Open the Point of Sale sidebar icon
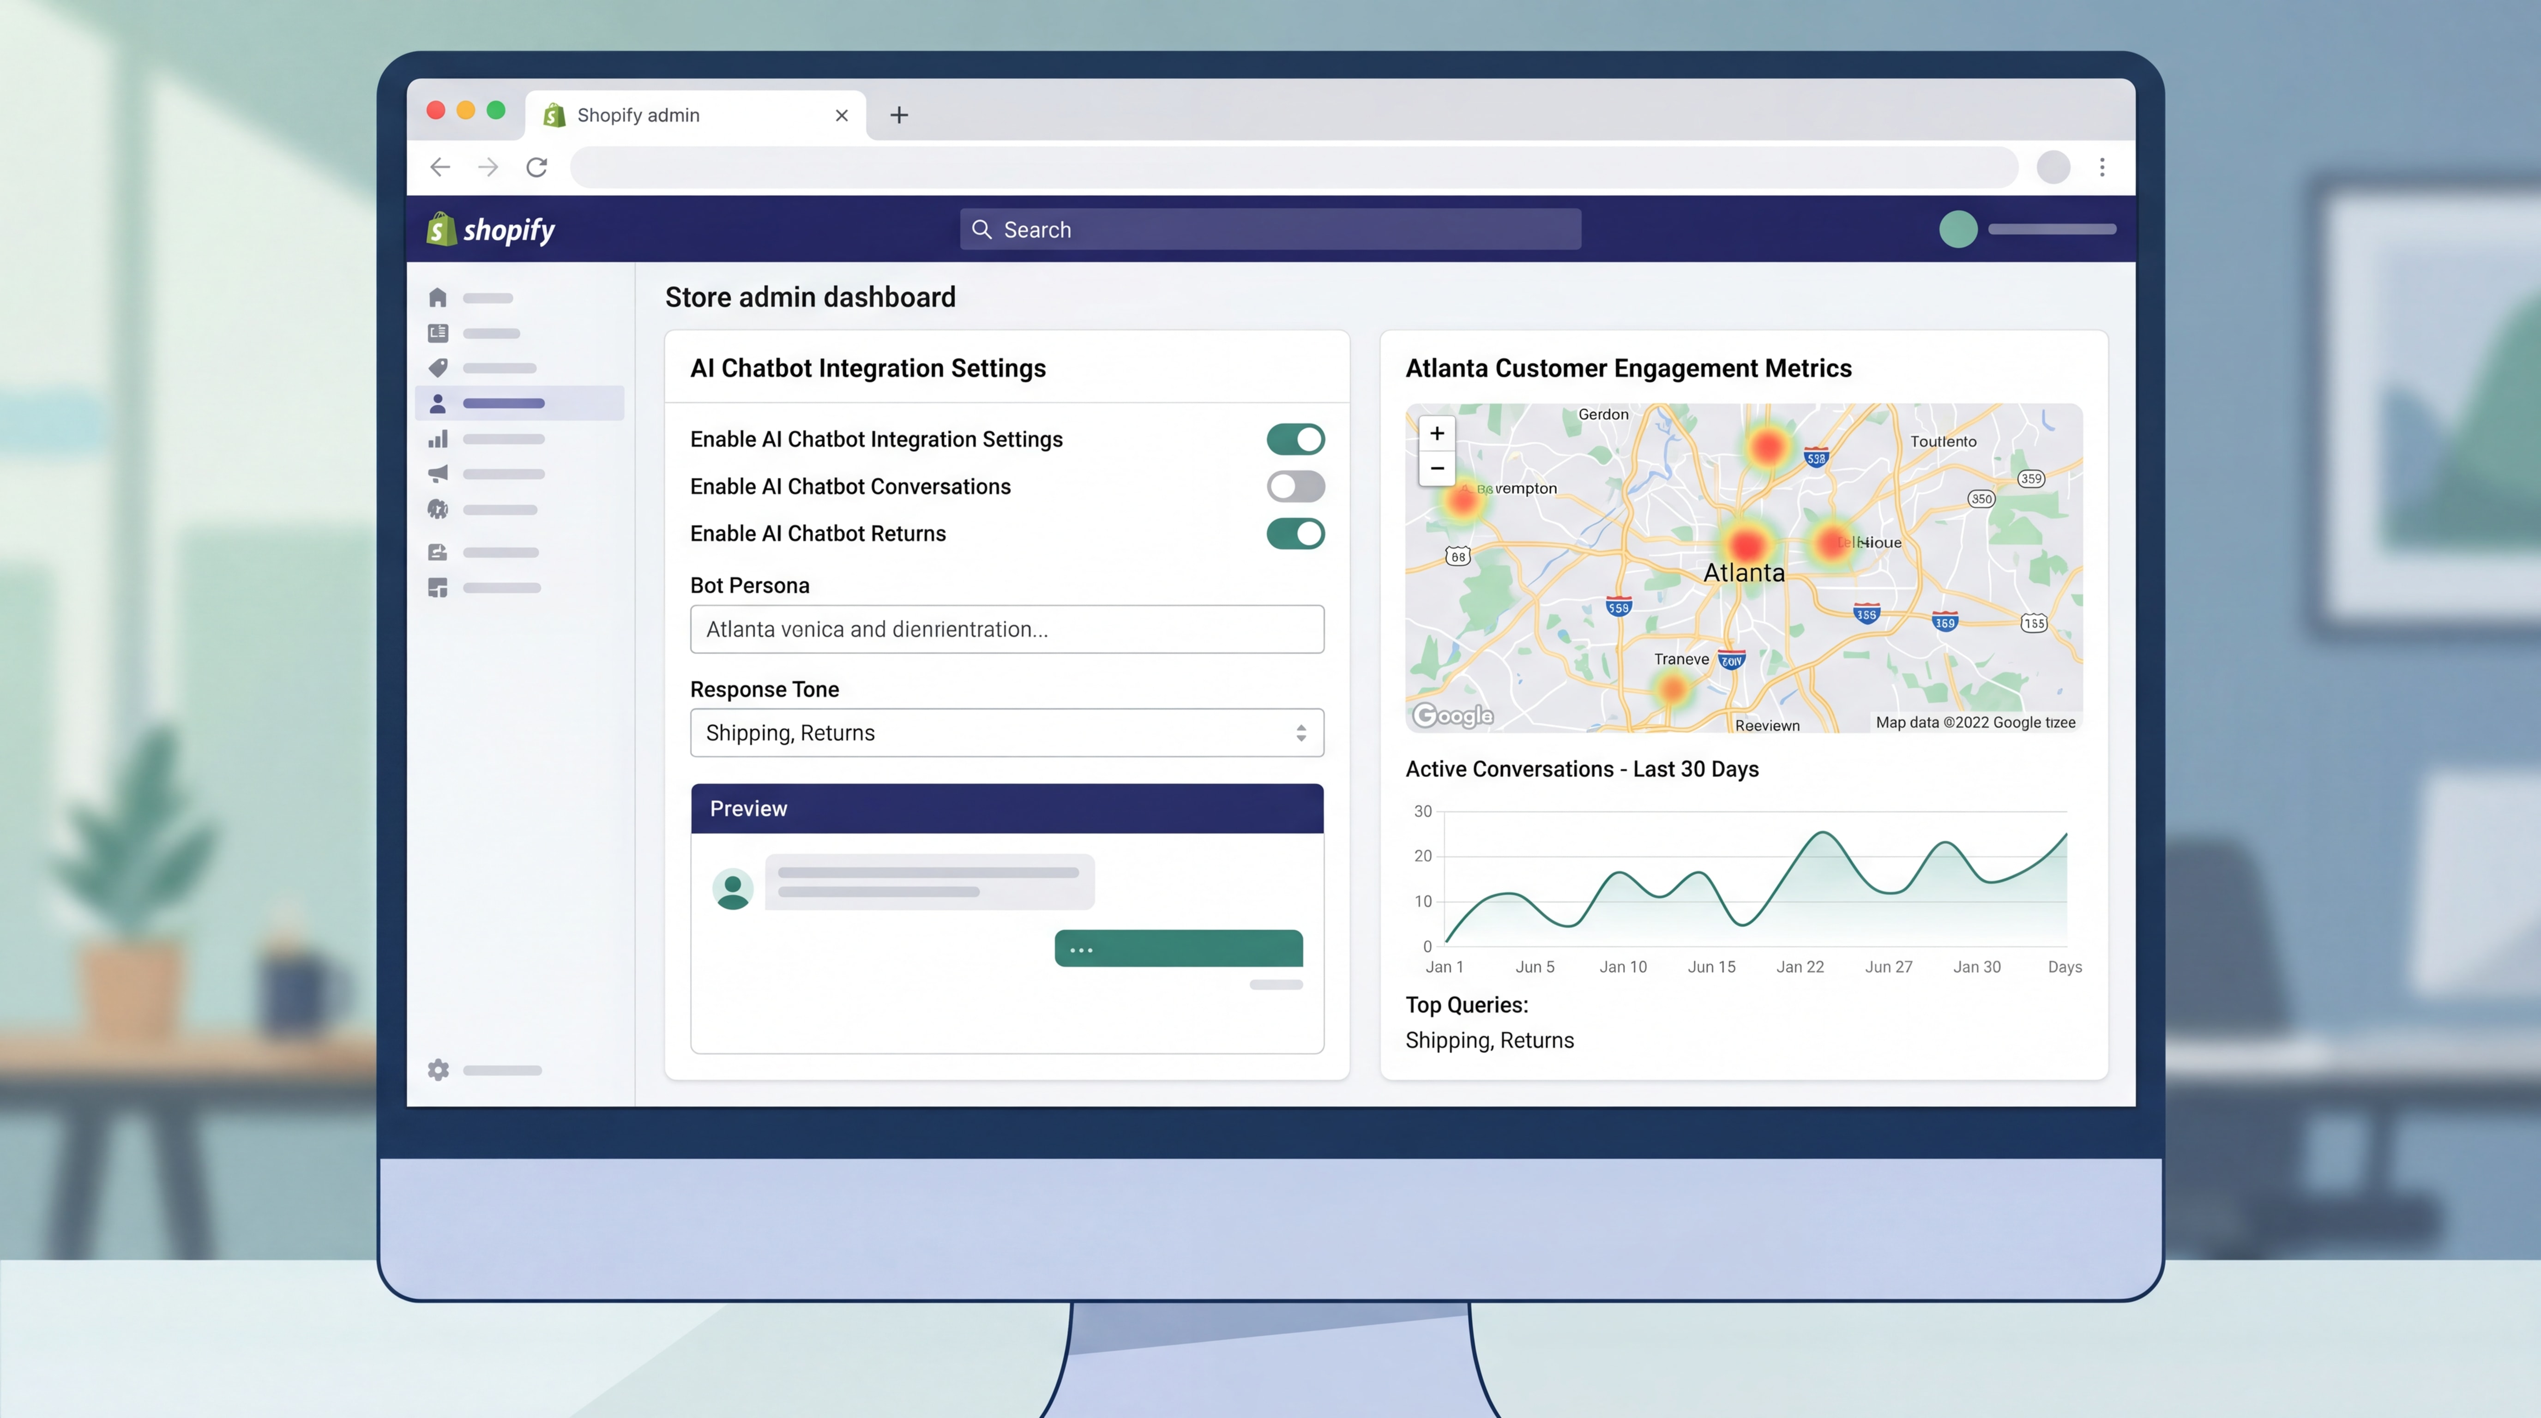 (438, 588)
